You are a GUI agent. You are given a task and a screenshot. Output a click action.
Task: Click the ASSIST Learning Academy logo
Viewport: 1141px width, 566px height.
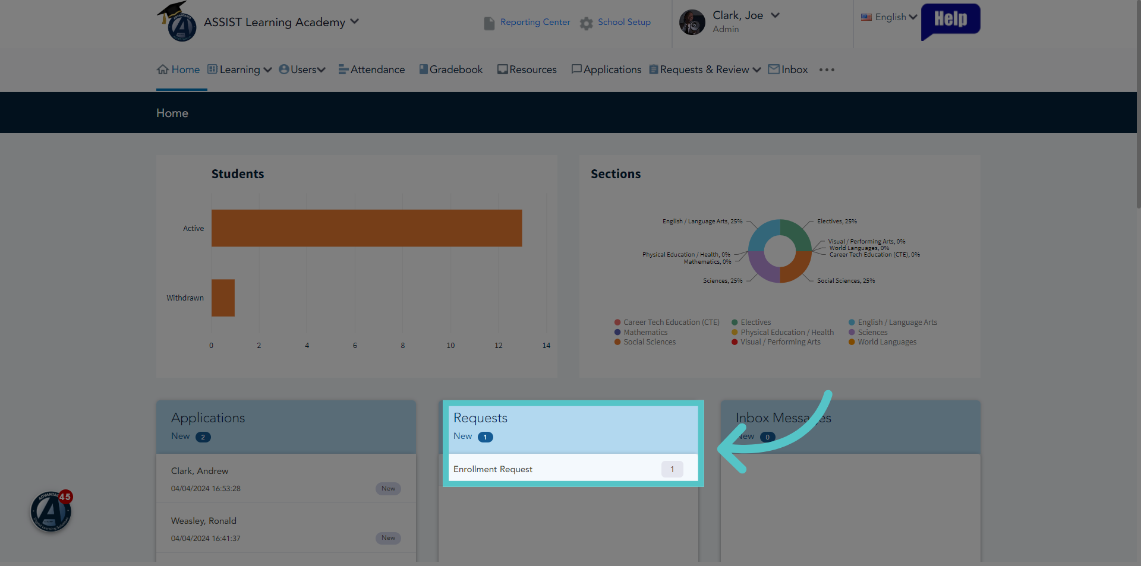coord(177,21)
